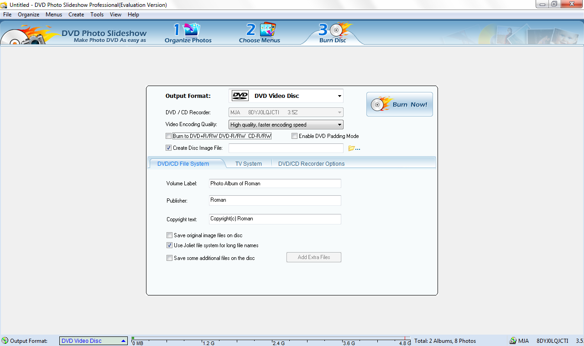Click 'Make Photo DVD As easy as' tagline

[110, 40]
